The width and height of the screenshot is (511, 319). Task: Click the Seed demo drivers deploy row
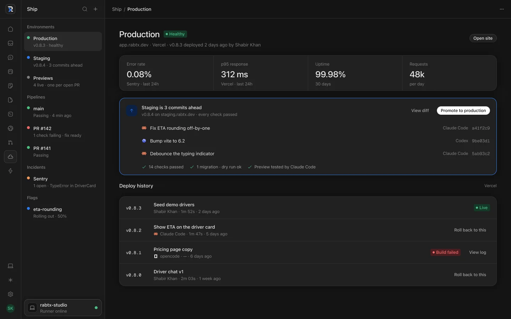[308, 208]
